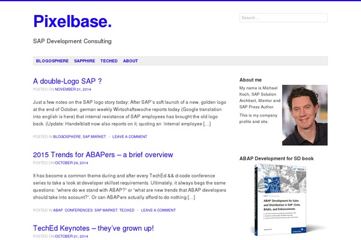This screenshot has width=361, height=240.
Task: Open the Blogosphere menu item
Action: [x=52, y=61]
